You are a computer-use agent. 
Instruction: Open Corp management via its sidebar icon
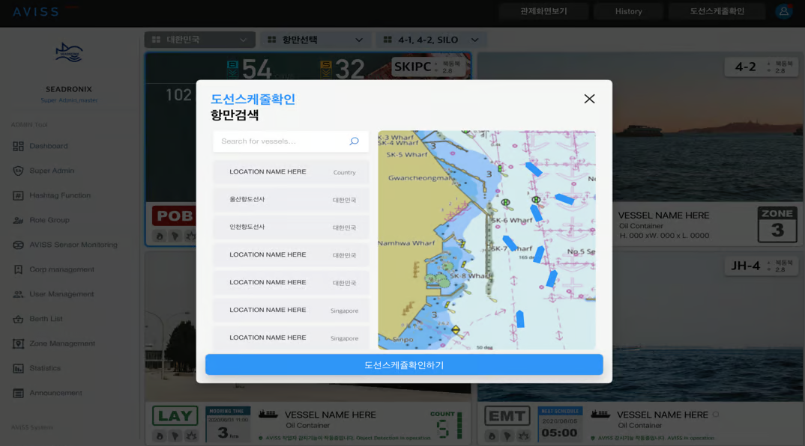[x=19, y=269]
